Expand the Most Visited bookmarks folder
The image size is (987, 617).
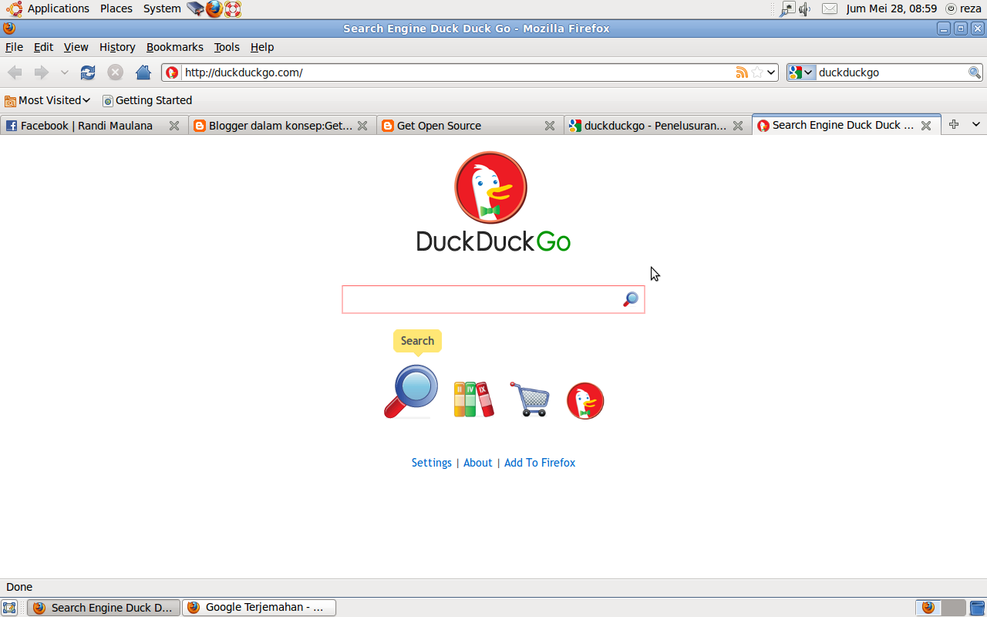click(48, 100)
